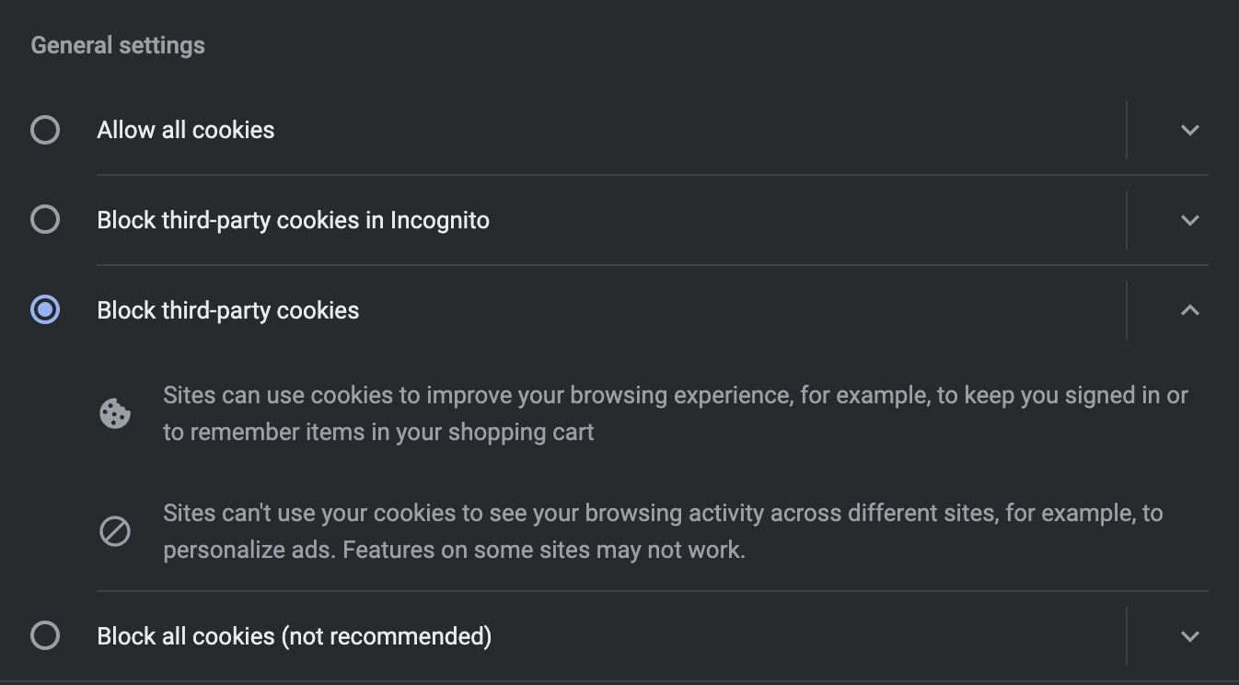The height and width of the screenshot is (685, 1239).
Task: Click the selected Block third-party cookies radio
Action: click(x=44, y=309)
